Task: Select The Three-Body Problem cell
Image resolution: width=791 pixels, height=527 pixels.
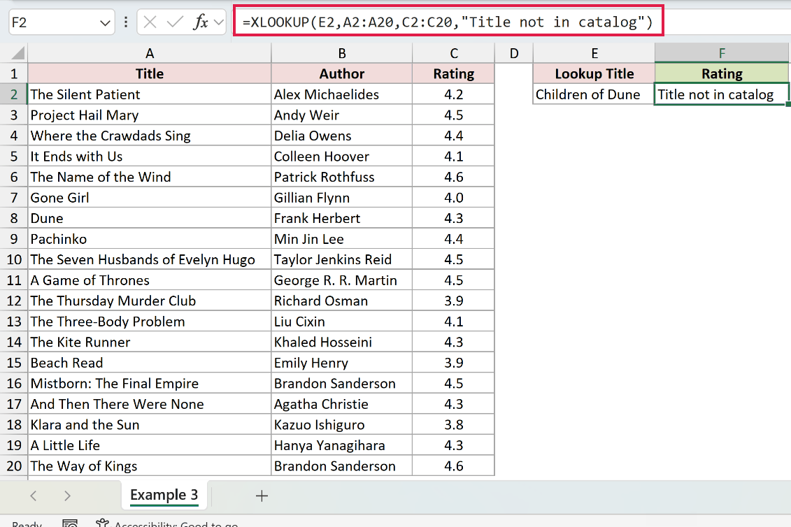Action: (150, 322)
